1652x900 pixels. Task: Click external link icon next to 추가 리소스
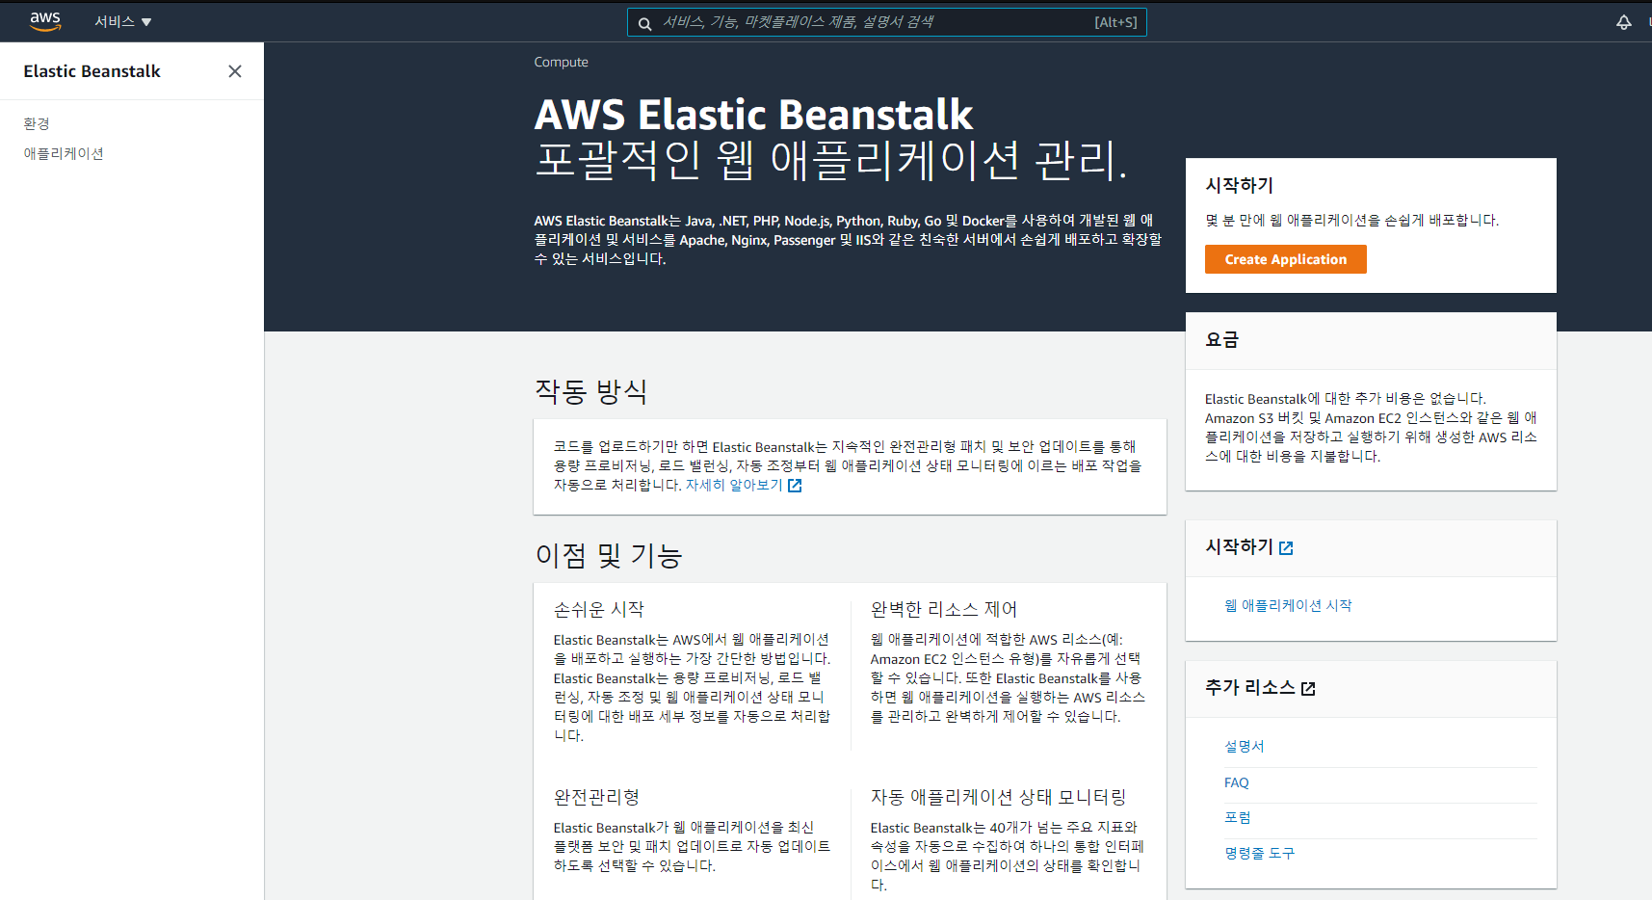[1308, 689]
